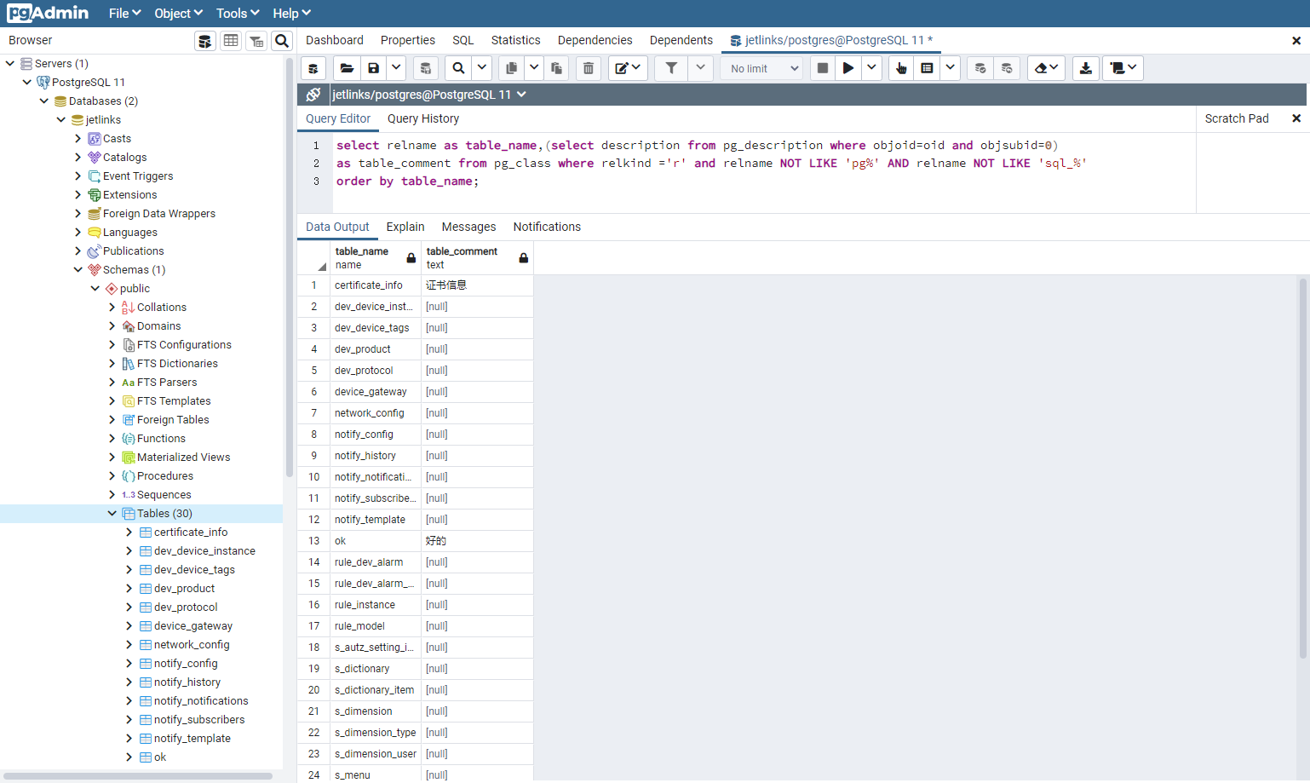Expand the dev_product table node
1310x783 pixels.
tap(129, 588)
